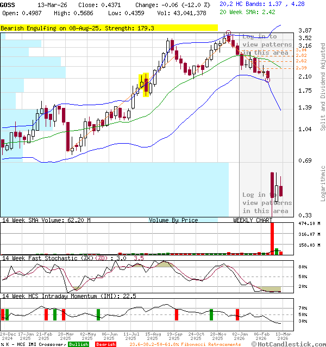Click the Bearish Engulfing pattern banner

(x=78, y=28)
